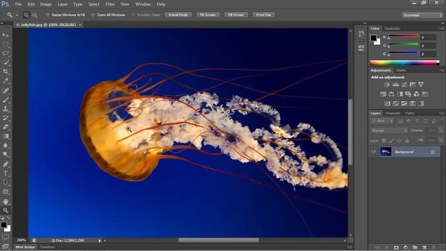Select the Pen tool
This screenshot has width=446, height=251.
[6, 165]
